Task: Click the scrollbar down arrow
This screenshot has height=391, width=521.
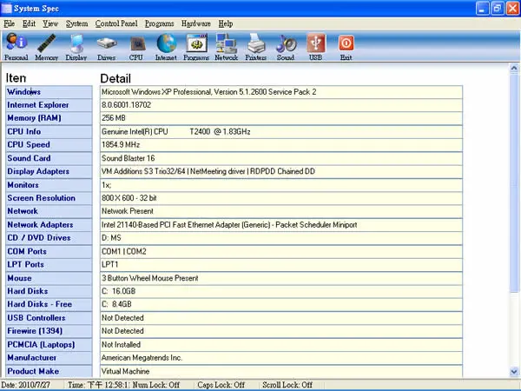Action: pyautogui.click(x=514, y=372)
